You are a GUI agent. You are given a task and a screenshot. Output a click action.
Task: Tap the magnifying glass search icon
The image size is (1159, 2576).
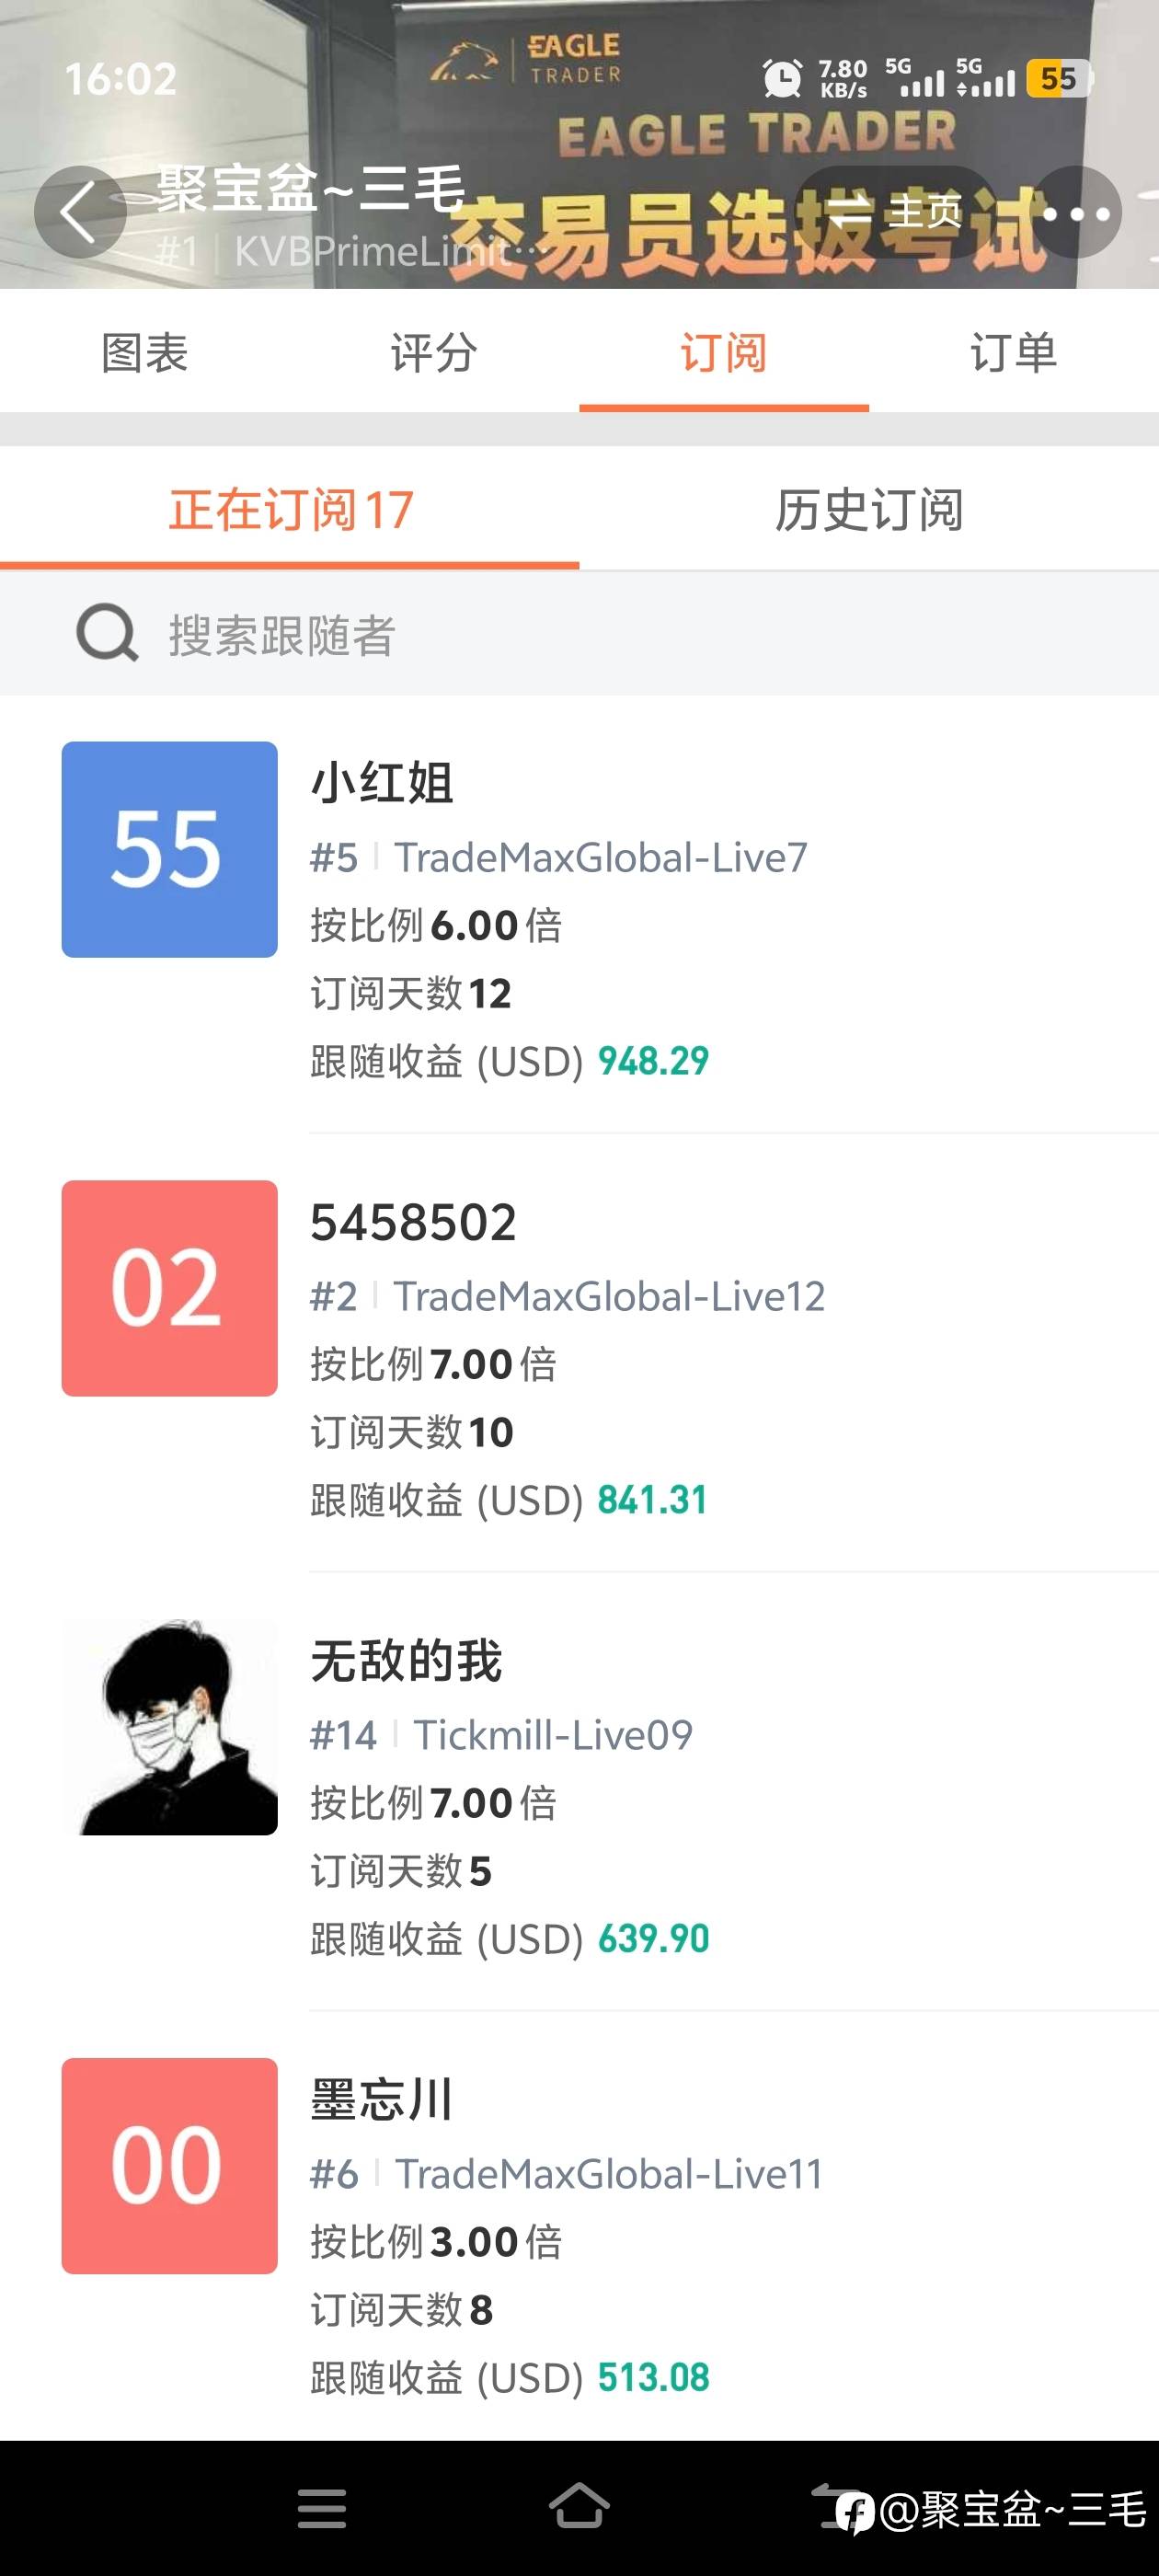[107, 633]
